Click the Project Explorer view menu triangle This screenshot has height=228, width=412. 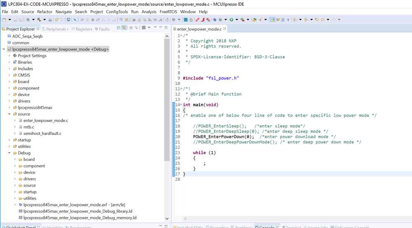point(155,27)
